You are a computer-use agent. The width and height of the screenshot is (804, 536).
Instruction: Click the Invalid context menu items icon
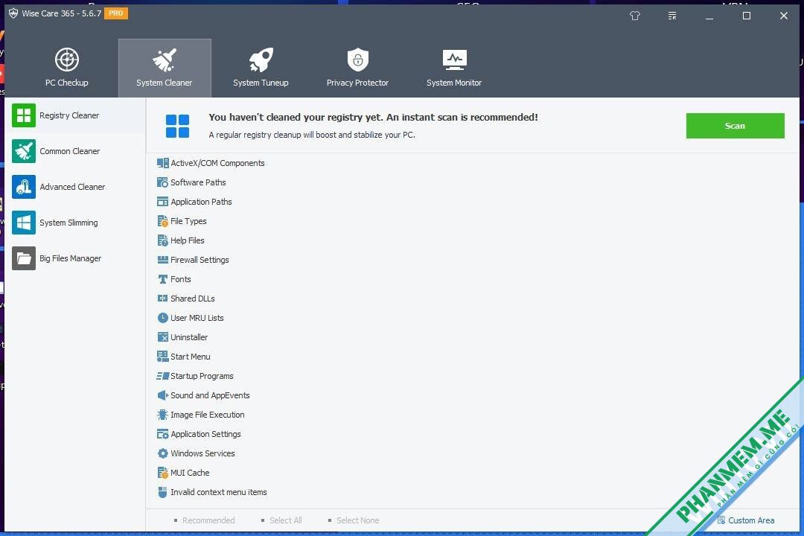click(162, 492)
